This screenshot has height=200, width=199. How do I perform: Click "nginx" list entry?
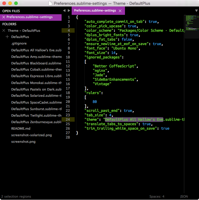(x=100, y=71)
